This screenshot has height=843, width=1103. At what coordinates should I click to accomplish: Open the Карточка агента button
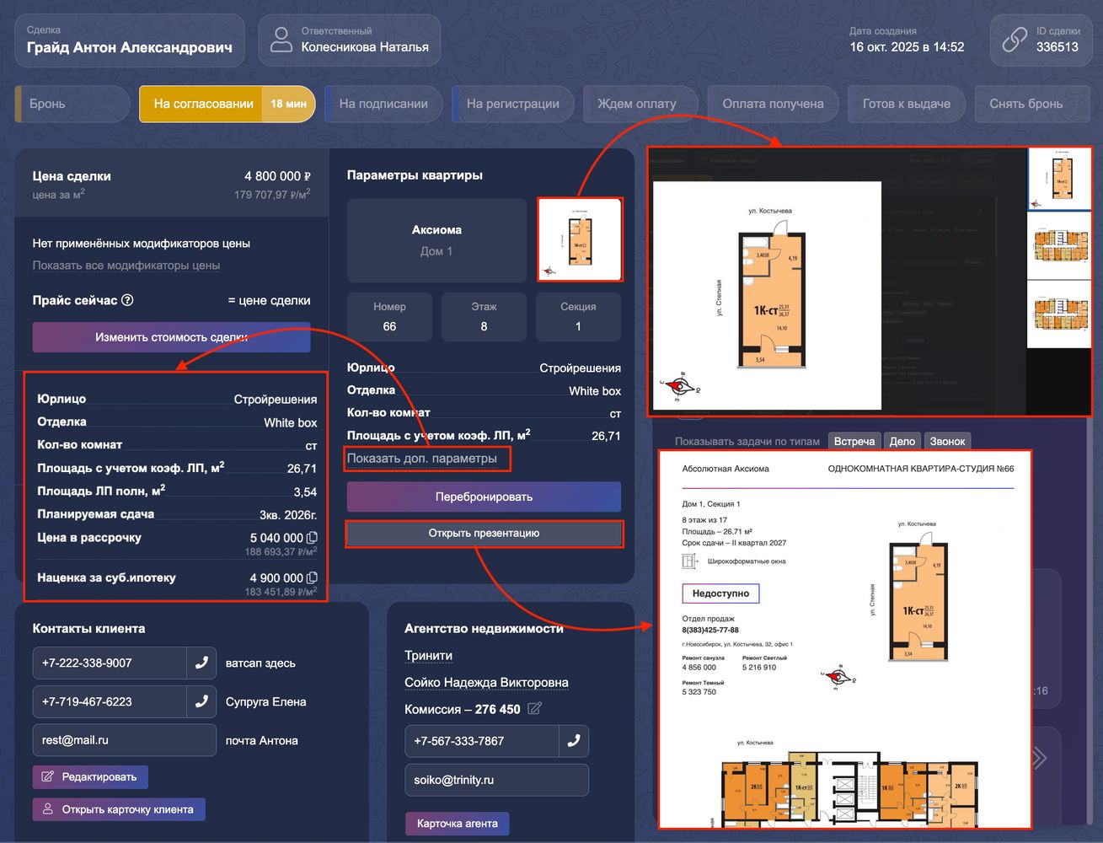(x=457, y=824)
